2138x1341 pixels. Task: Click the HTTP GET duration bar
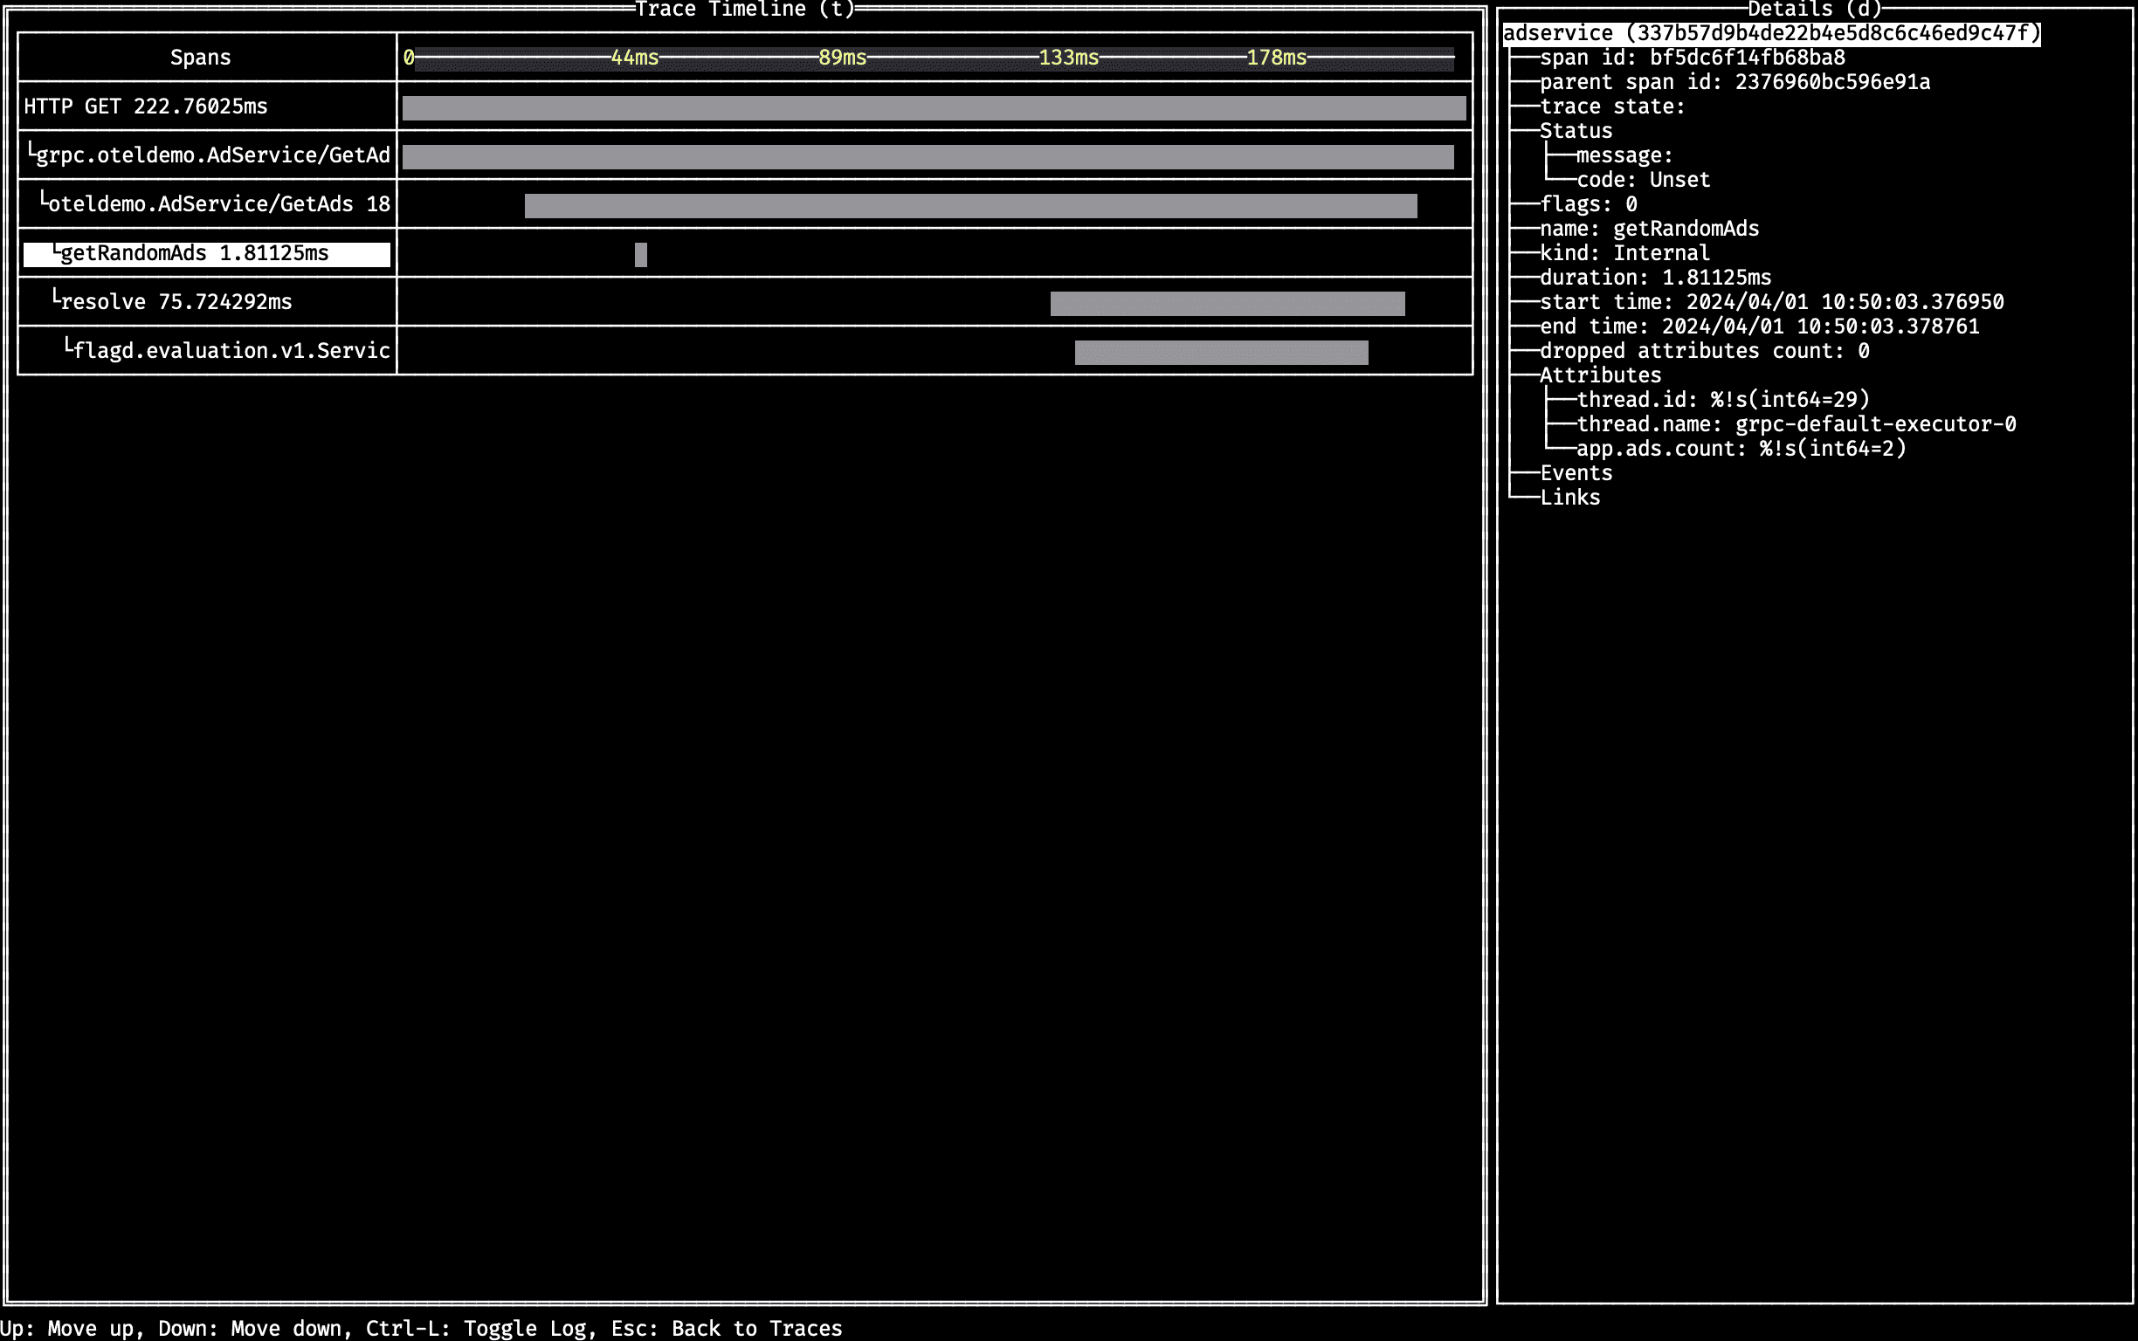[934, 108]
